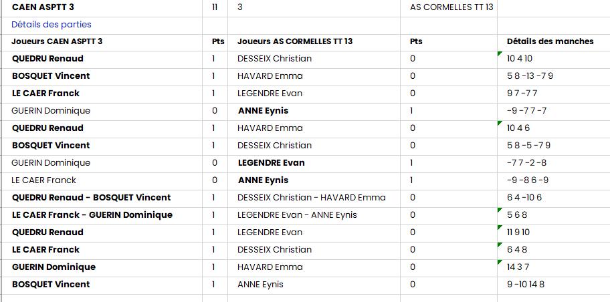Click the green corner marker on '6 4 8'

coord(500,244)
